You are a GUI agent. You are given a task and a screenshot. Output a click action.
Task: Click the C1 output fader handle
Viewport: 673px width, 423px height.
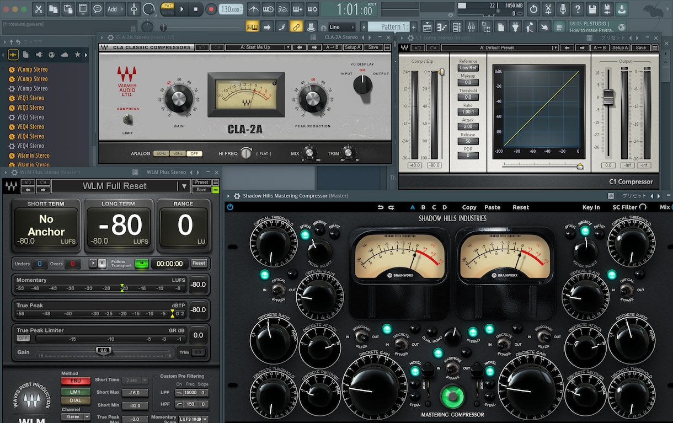608,98
